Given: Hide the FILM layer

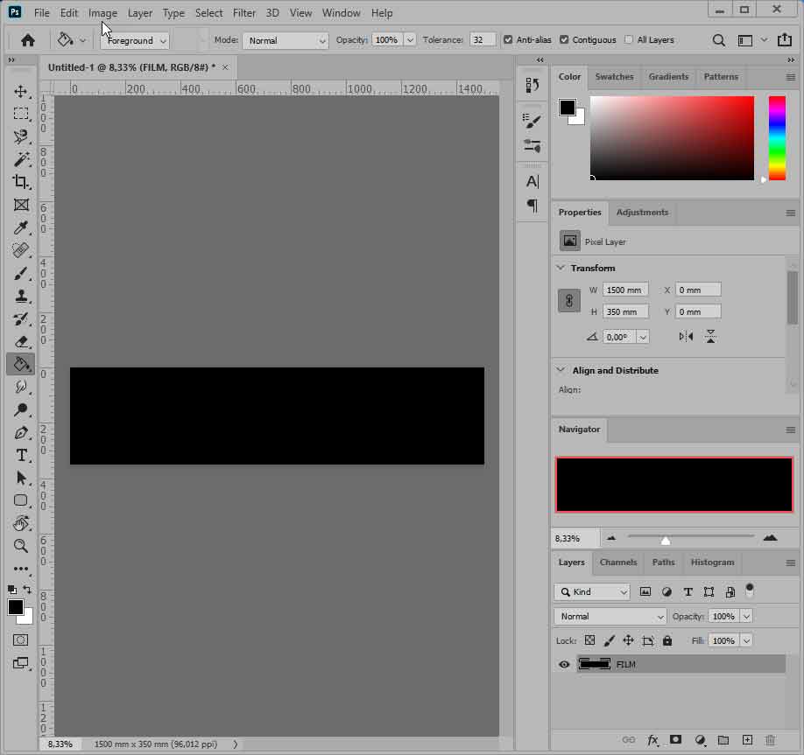Looking at the screenshot, I should click(564, 664).
